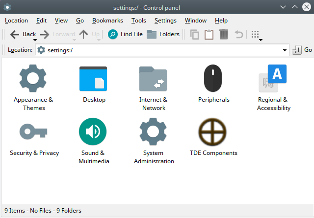Open the Peripherals category
314x218 pixels.
213,78
